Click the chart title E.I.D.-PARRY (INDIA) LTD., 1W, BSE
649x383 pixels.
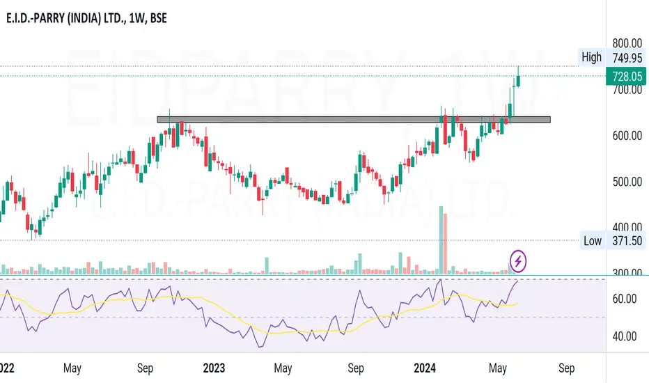pos(86,18)
